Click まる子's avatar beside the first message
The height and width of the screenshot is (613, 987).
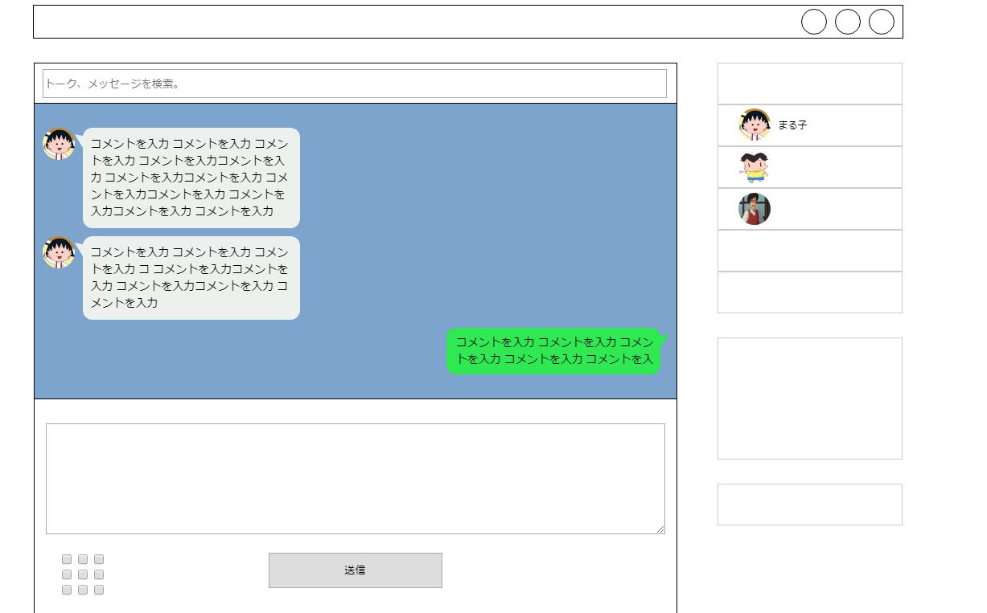pos(58,145)
